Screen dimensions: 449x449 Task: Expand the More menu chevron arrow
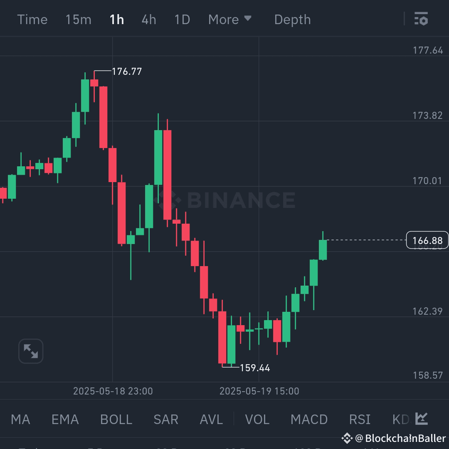tap(248, 18)
